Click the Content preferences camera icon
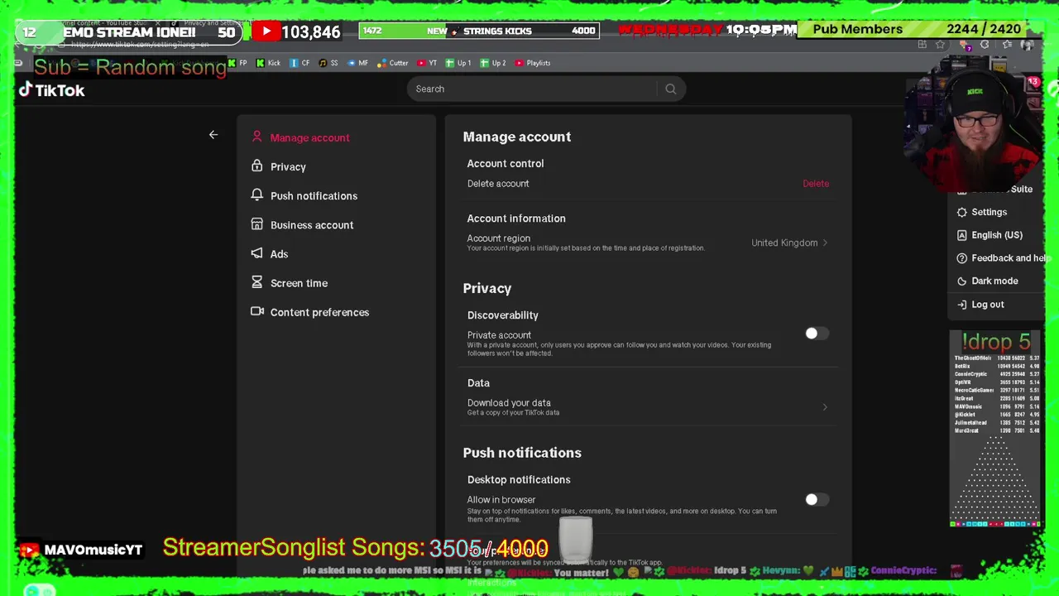1059x596 pixels. 256,312
